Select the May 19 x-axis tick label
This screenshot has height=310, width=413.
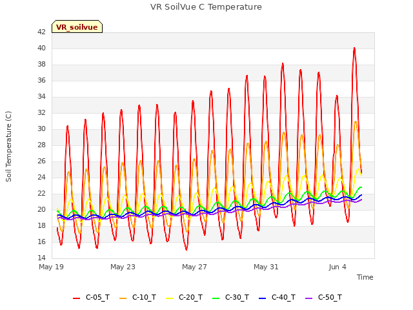51,267
